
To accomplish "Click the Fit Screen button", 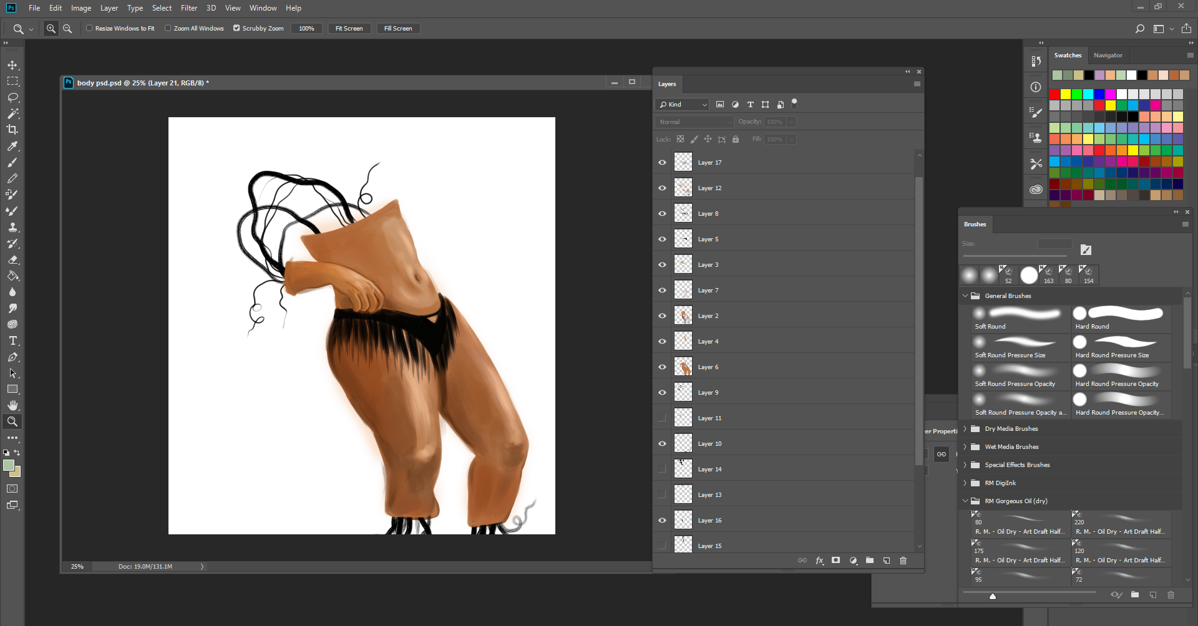I will (349, 27).
